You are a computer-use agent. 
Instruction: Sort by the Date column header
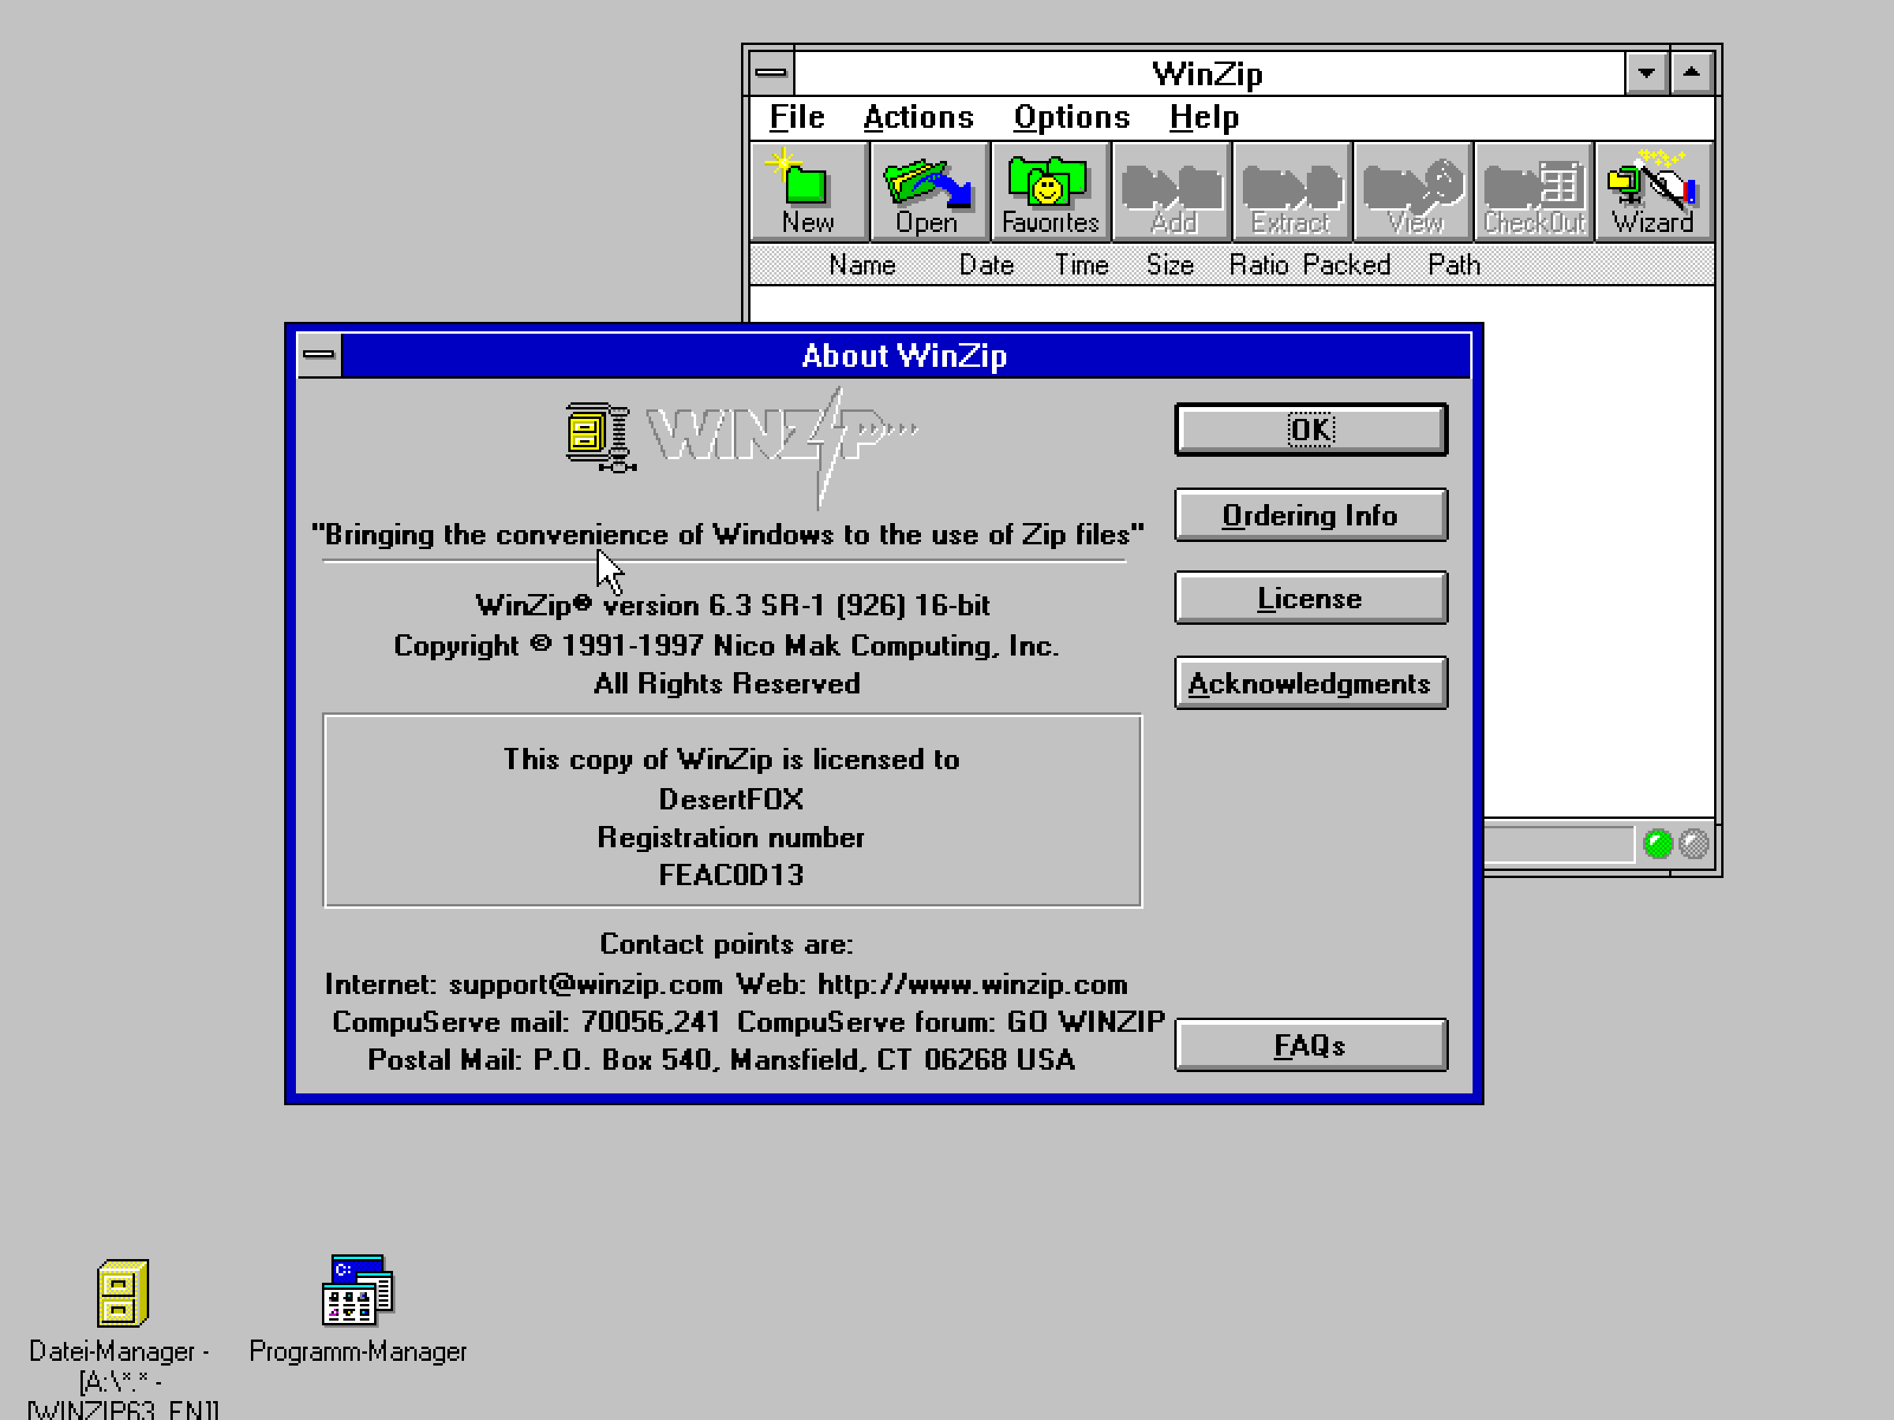(986, 265)
